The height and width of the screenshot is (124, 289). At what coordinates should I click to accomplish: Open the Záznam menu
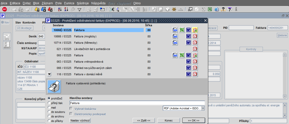47,3
